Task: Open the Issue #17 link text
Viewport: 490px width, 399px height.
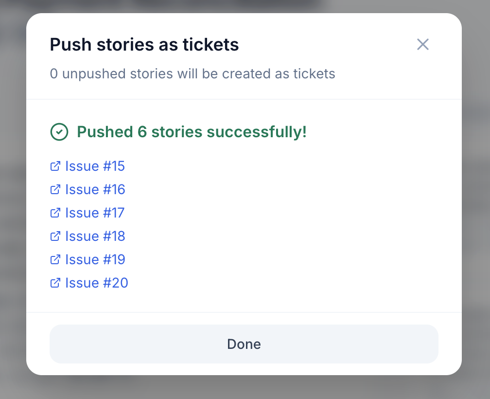Action: pos(95,213)
